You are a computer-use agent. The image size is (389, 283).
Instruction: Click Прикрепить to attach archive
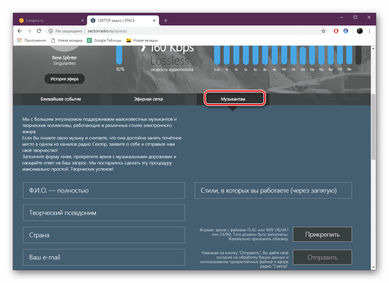322,234
